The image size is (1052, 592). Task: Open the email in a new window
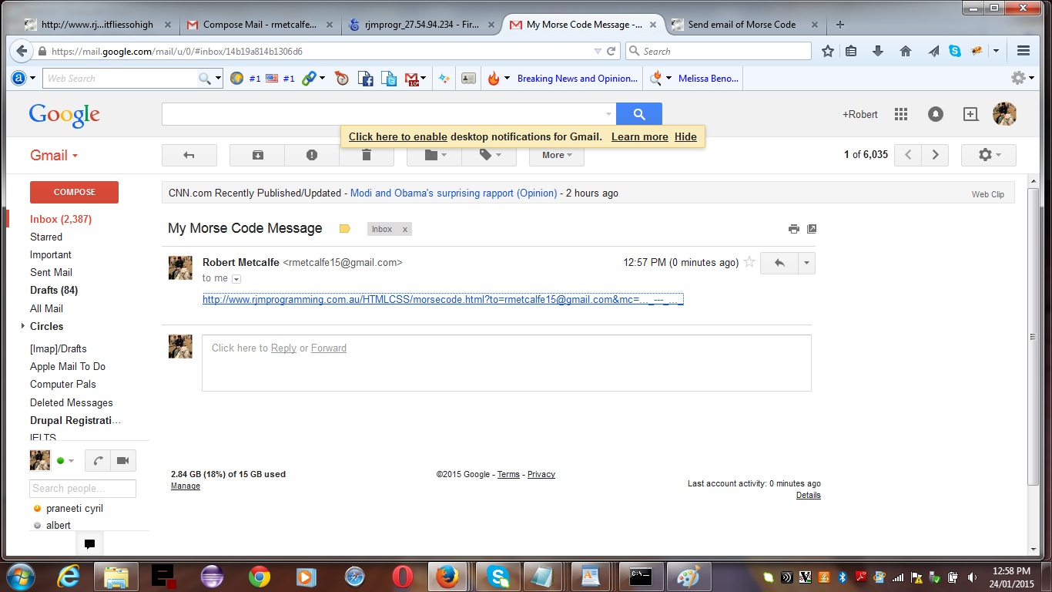[811, 229]
